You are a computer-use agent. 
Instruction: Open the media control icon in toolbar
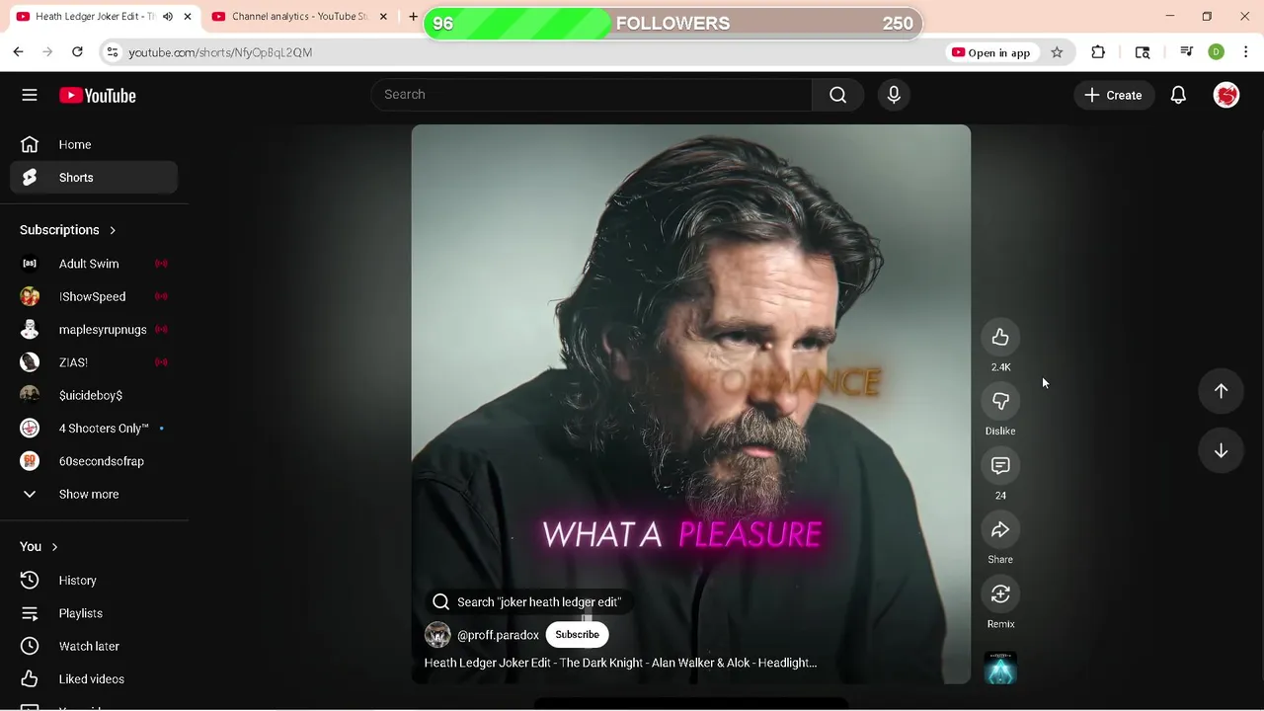tap(1187, 52)
